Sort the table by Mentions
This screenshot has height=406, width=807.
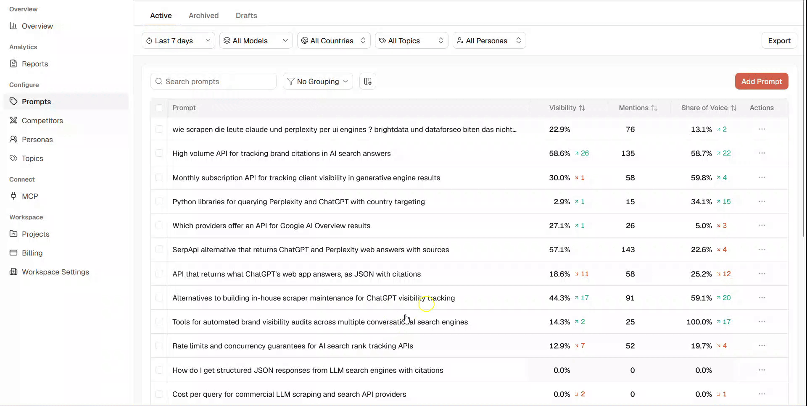638,108
